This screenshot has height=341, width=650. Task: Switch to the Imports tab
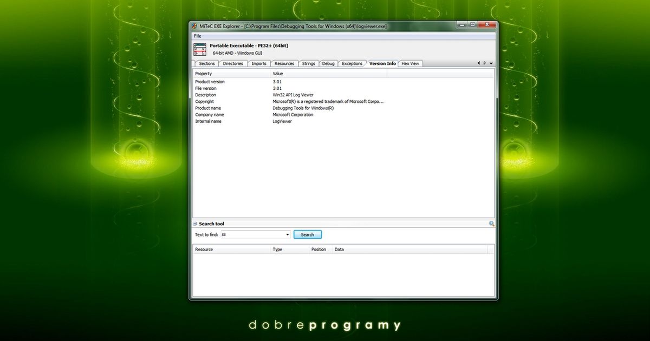tap(259, 64)
